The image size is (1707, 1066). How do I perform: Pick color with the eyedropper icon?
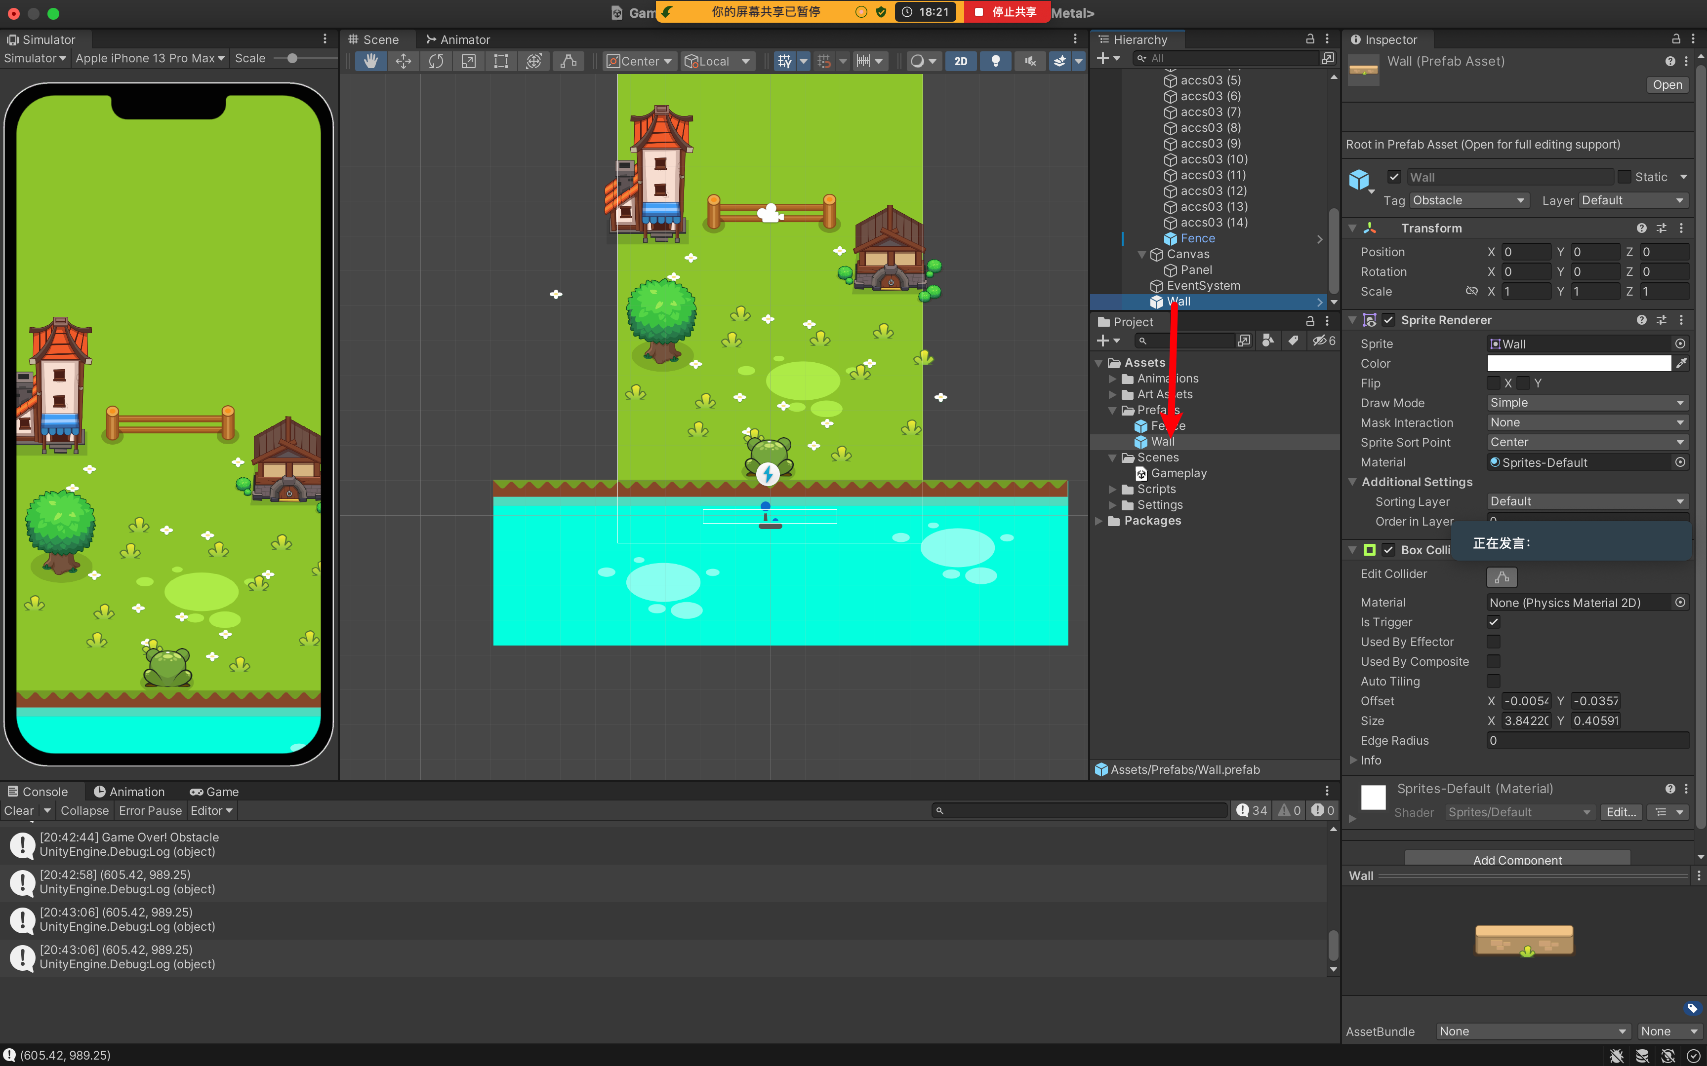point(1682,363)
